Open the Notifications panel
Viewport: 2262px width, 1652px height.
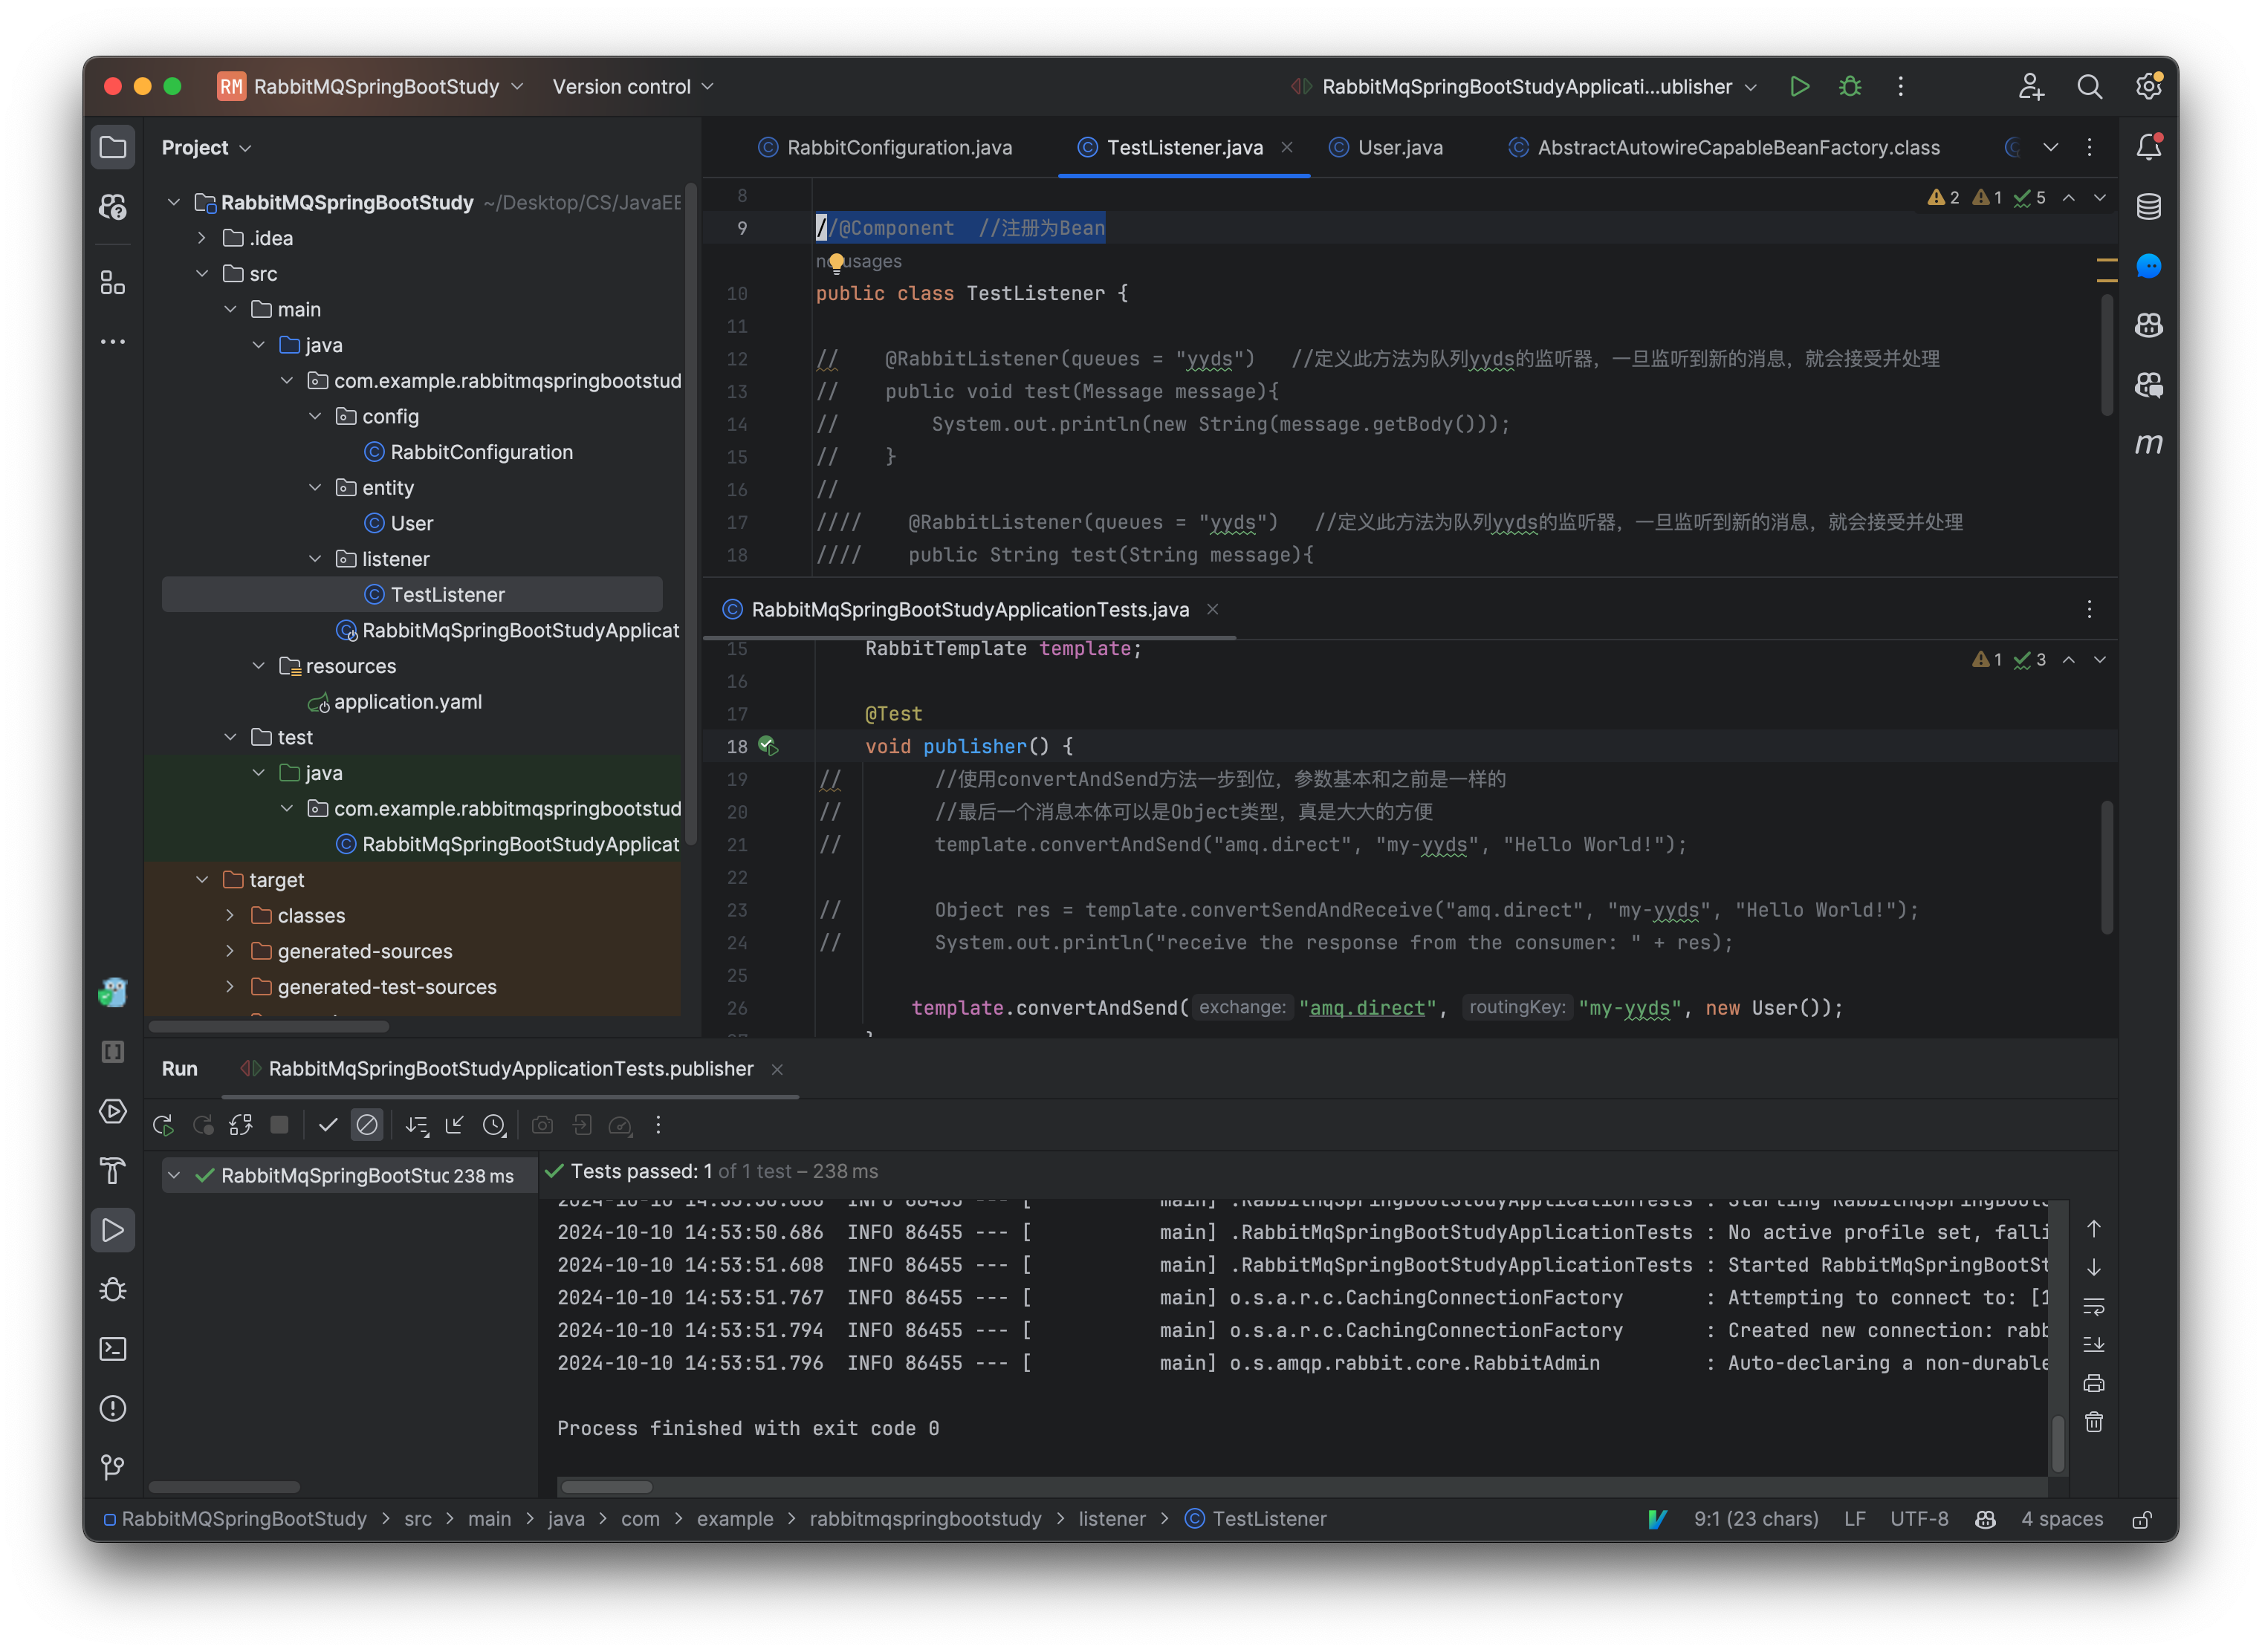[2149, 146]
